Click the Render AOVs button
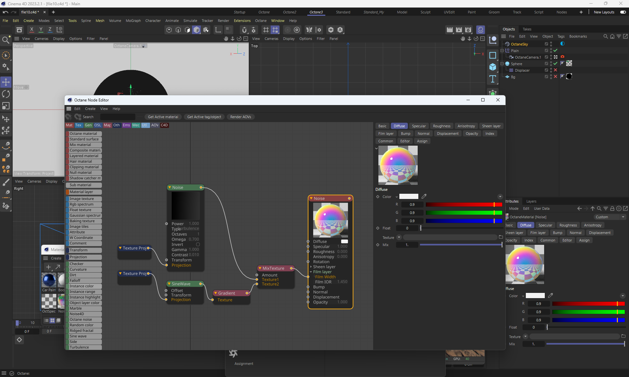 240,117
